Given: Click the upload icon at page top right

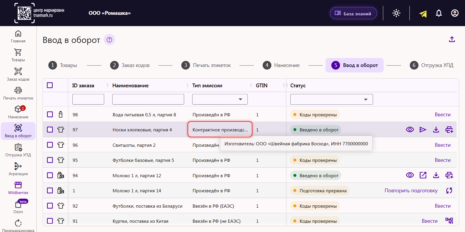Looking at the screenshot, I should 452,39.
